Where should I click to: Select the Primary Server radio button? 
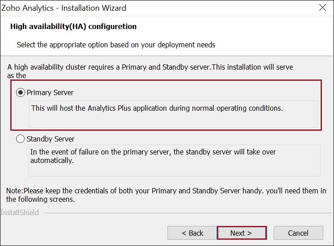21,92
